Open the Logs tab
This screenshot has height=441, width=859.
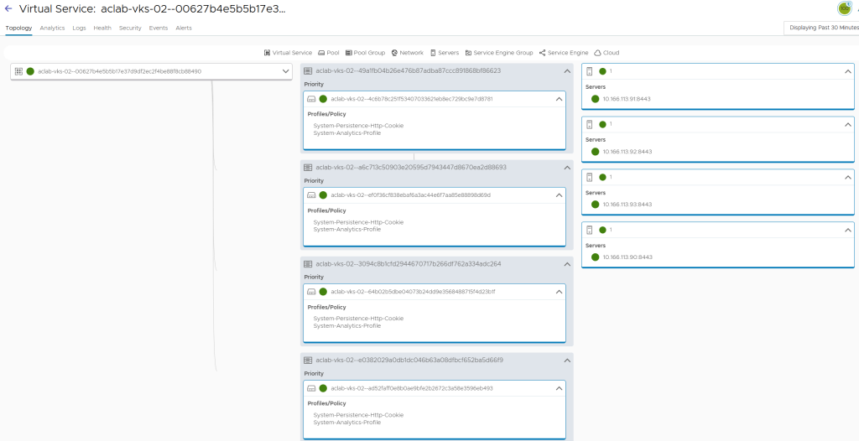click(79, 28)
